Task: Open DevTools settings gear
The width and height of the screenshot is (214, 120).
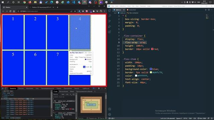Action: point(99,88)
